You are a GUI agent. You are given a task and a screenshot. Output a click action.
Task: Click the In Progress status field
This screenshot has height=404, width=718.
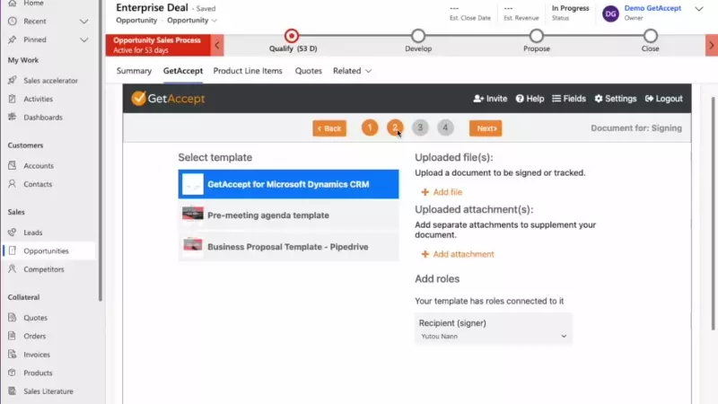coord(570,13)
